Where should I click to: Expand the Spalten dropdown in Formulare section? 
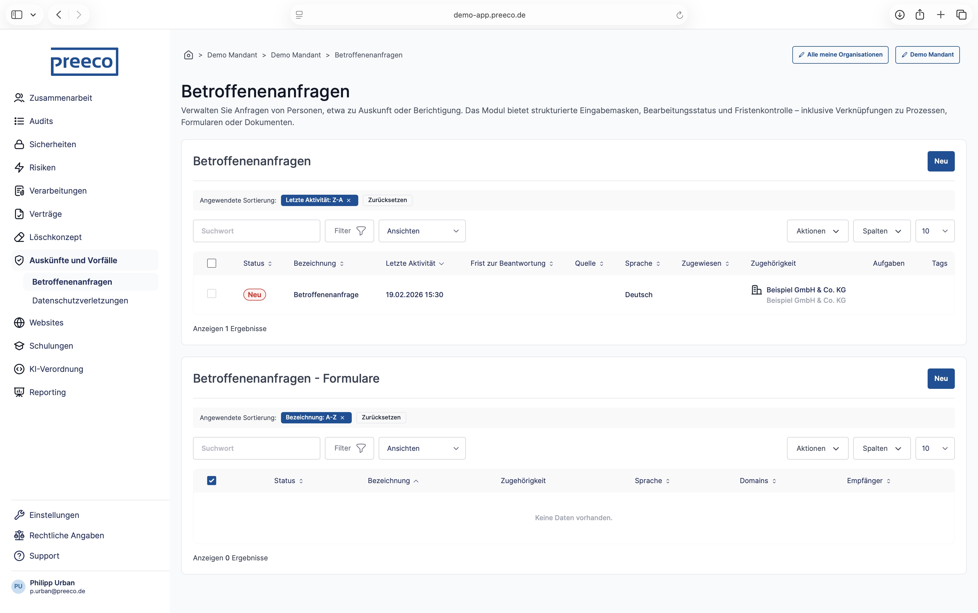click(882, 448)
